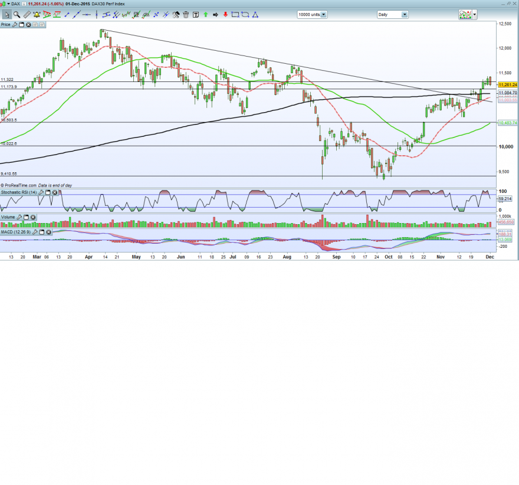This screenshot has height=485, width=519.
Task: Select the red-green triangle pattern tool
Action: 47,15
